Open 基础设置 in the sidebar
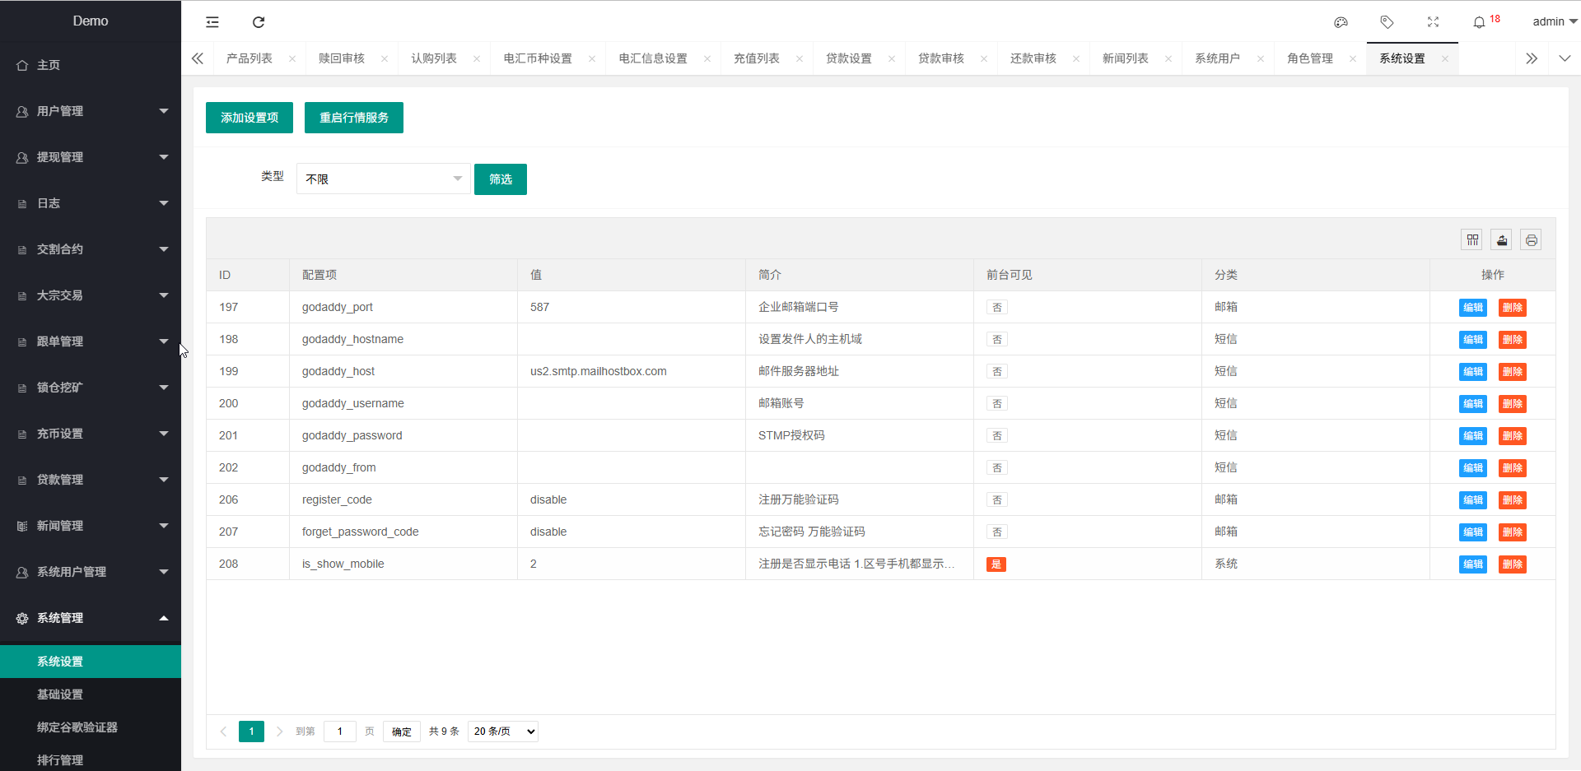 coord(60,694)
